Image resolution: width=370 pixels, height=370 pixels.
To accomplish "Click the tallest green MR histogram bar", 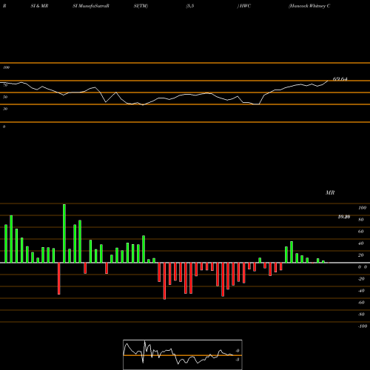I will coord(64,233).
